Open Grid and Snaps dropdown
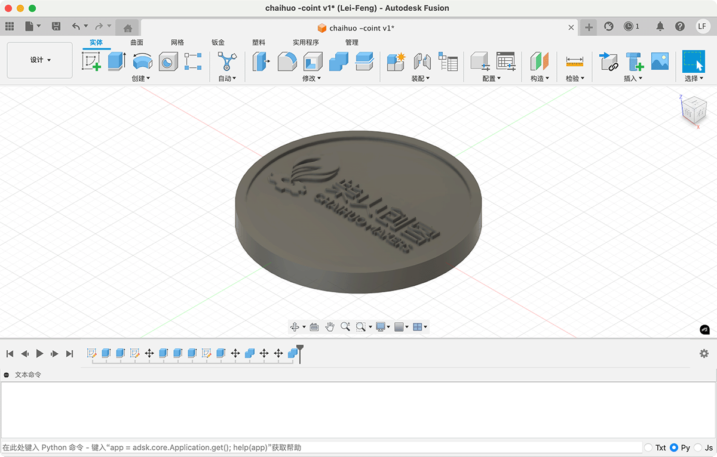 [402, 326]
